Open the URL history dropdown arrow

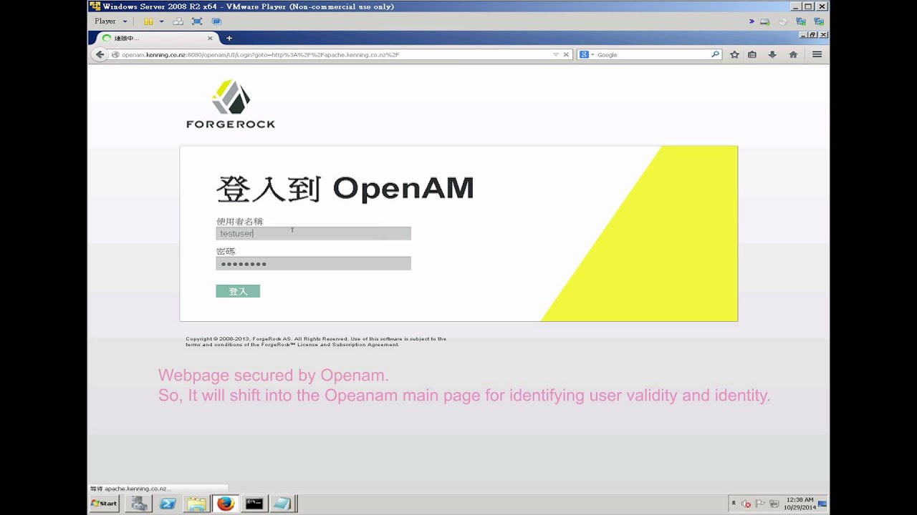pyautogui.click(x=556, y=54)
